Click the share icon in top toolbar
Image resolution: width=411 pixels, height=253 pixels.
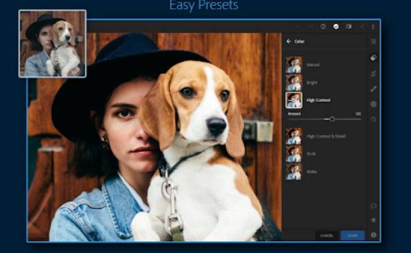[x=362, y=27]
